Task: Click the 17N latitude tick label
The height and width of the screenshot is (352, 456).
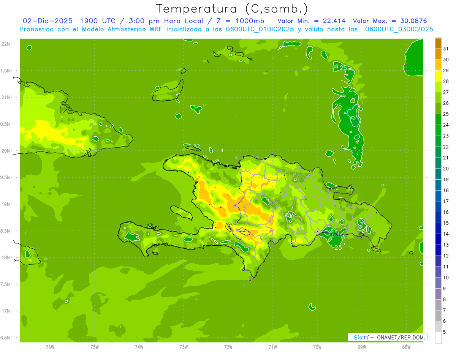Action: pyautogui.click(x=6, y=311)
